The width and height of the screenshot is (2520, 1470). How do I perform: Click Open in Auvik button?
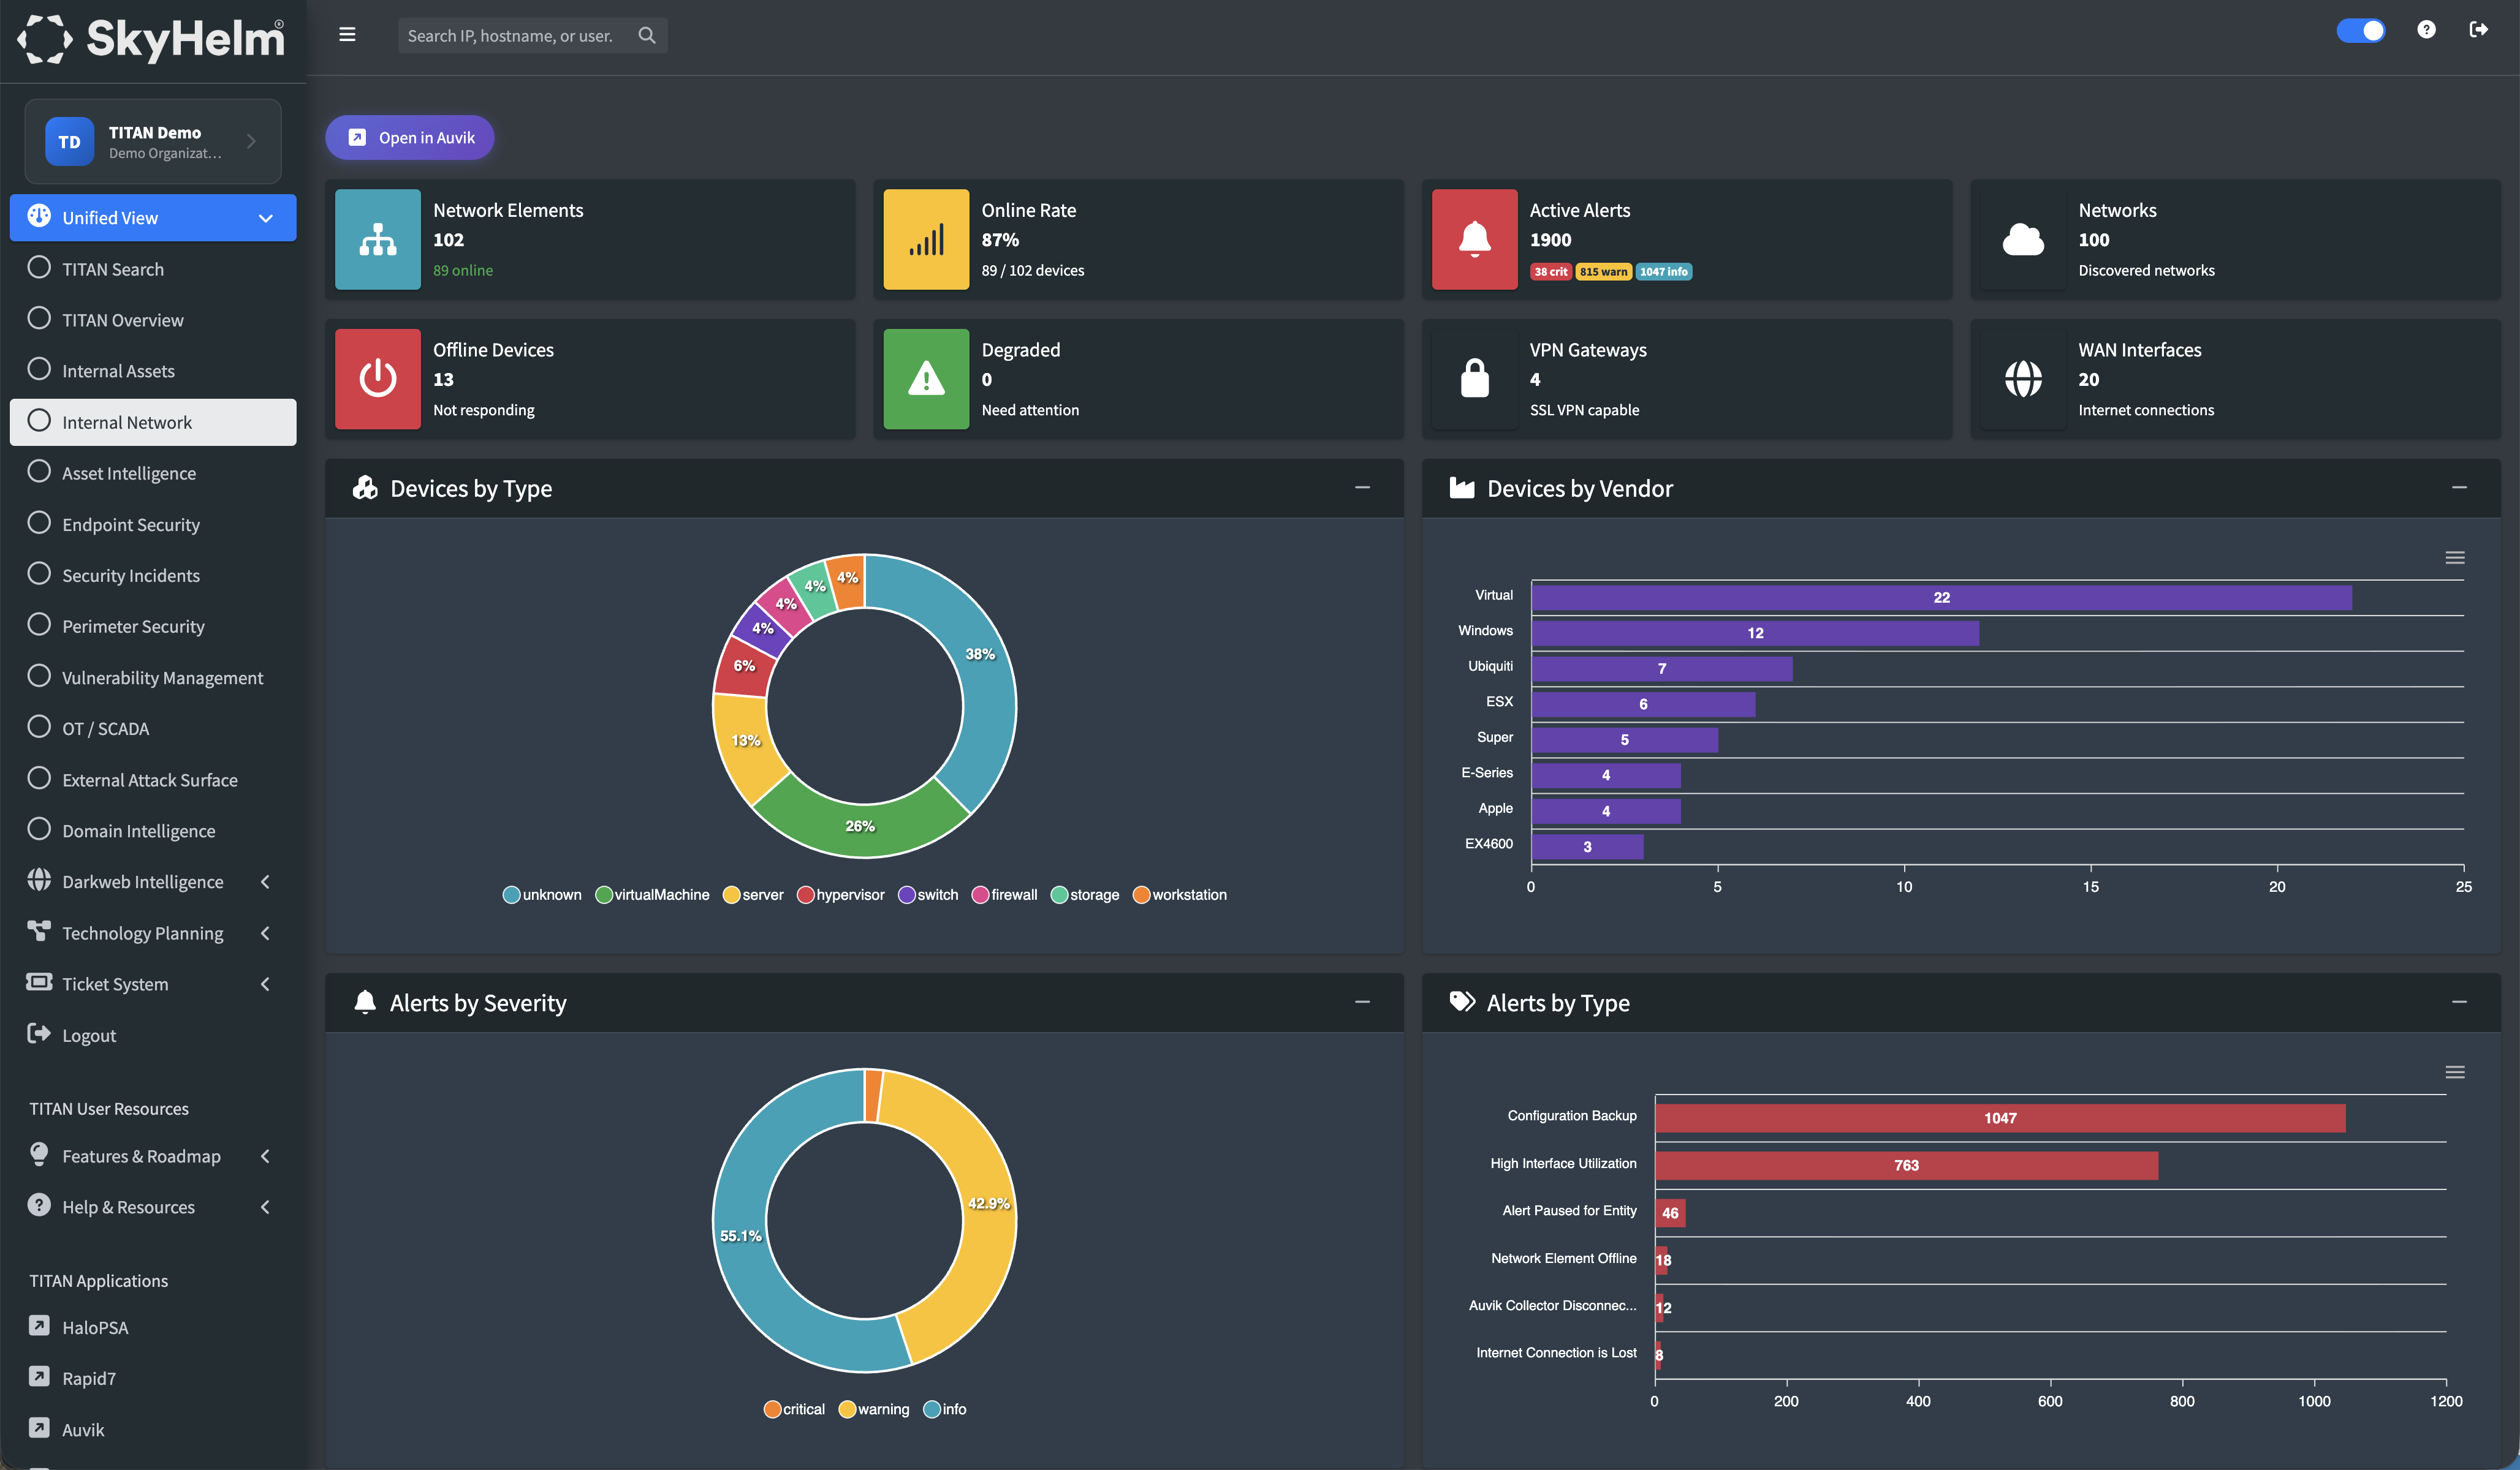410,137
